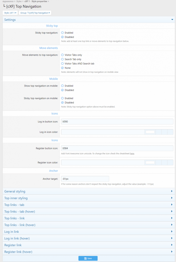
Task: Click the Register icon color swatch
Action: 150,162
